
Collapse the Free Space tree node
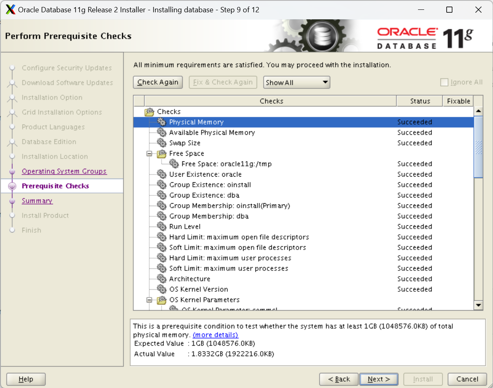coord(149,154)
